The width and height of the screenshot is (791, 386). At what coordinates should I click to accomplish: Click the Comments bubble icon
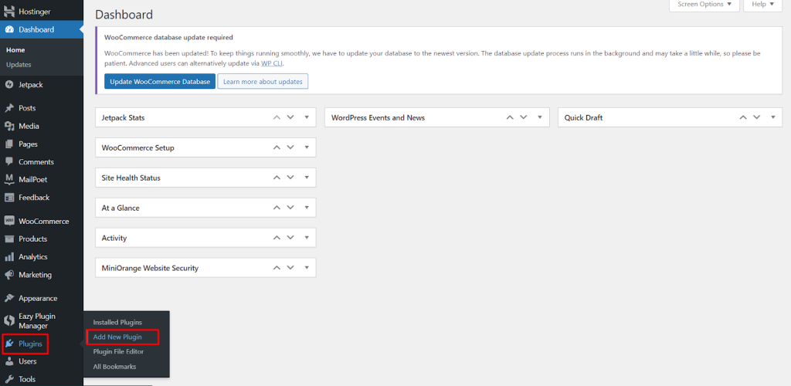(x=9, y=162)
